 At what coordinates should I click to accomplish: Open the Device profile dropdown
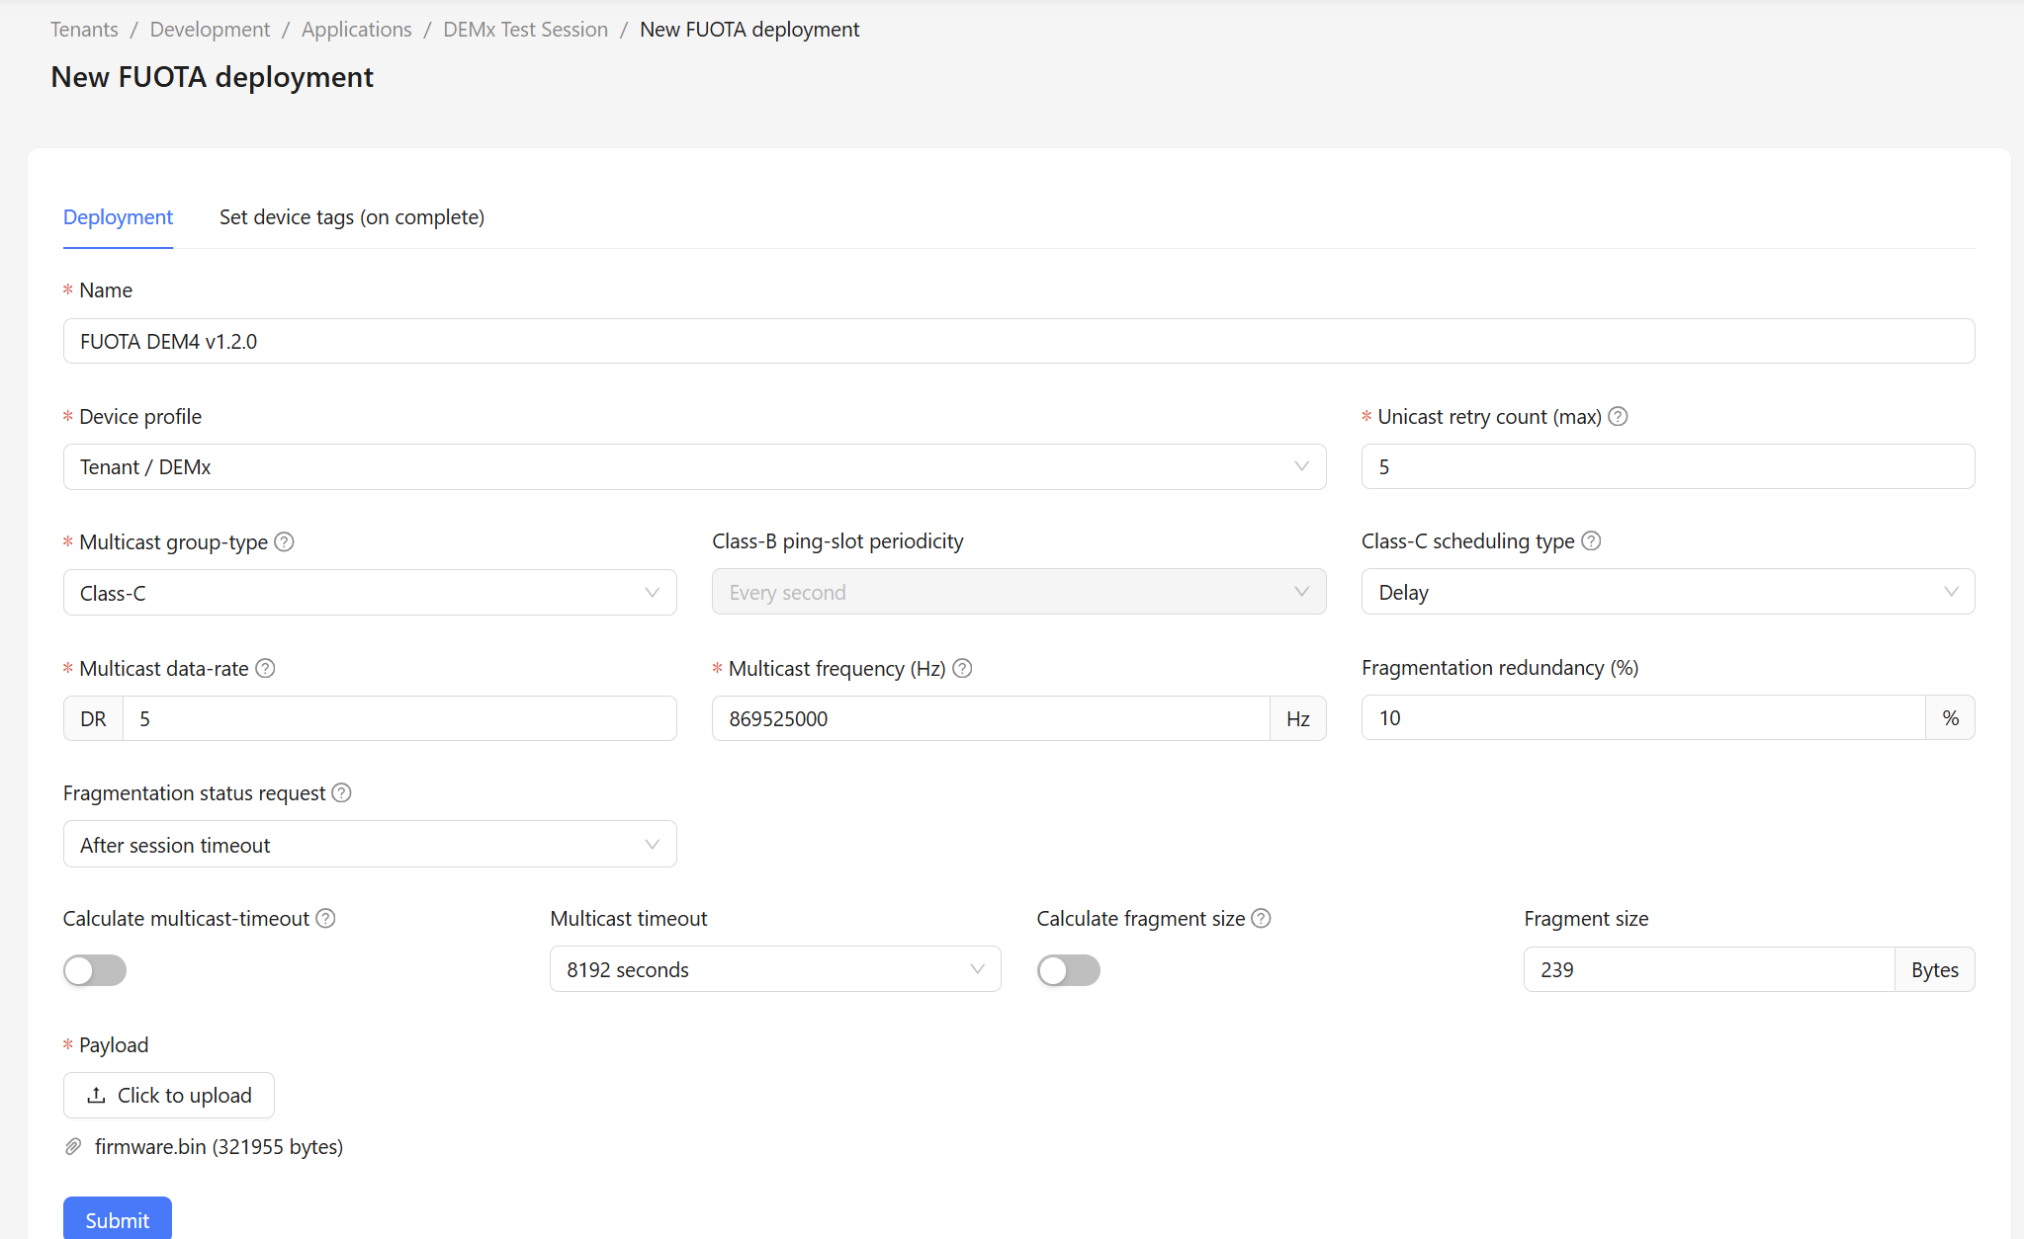pos(694,467)
